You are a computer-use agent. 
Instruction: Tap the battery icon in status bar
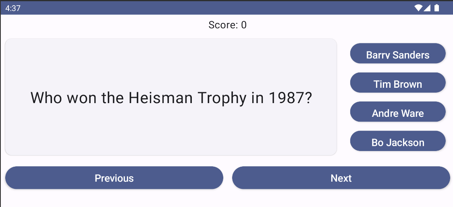[436, 8]
